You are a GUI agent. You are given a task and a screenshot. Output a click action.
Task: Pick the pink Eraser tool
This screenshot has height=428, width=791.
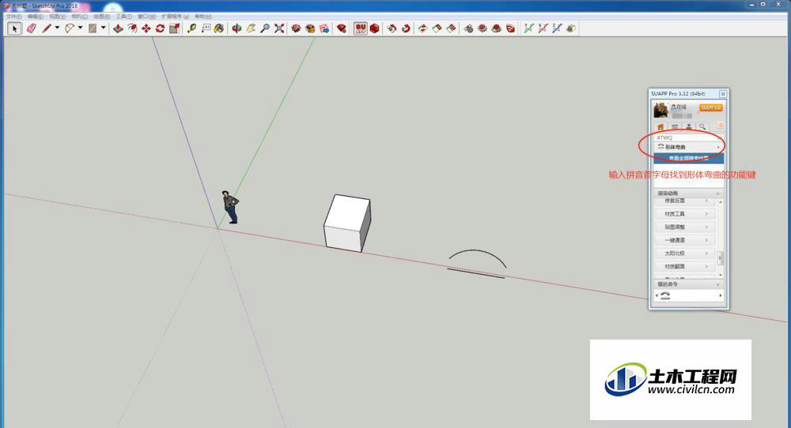[32, 28]
